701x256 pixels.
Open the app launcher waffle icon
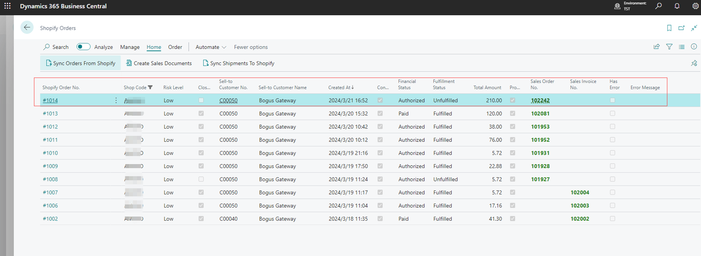click(8, 6)
